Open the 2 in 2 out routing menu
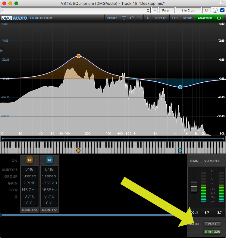Screen dimensions: 226x238 click(188, 10)
